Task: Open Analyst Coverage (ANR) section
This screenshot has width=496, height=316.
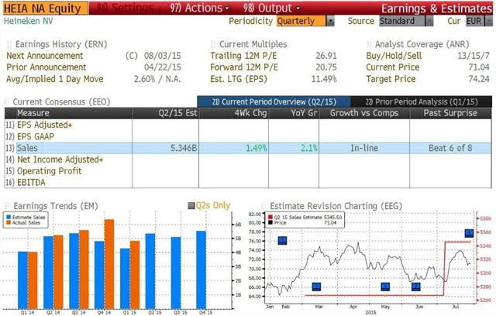Action: [x=418, y=44]
